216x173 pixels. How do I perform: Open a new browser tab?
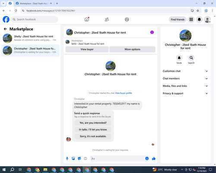click(57, 3)
